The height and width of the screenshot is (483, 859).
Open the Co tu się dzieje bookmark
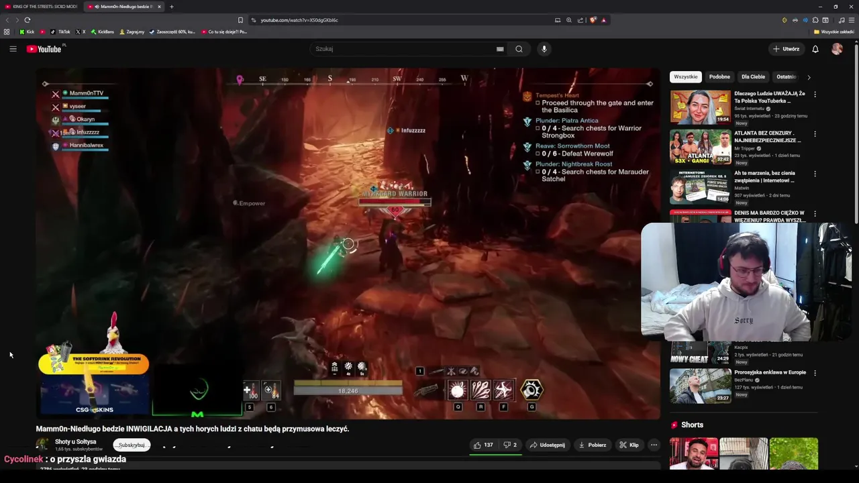coord(224,32)
